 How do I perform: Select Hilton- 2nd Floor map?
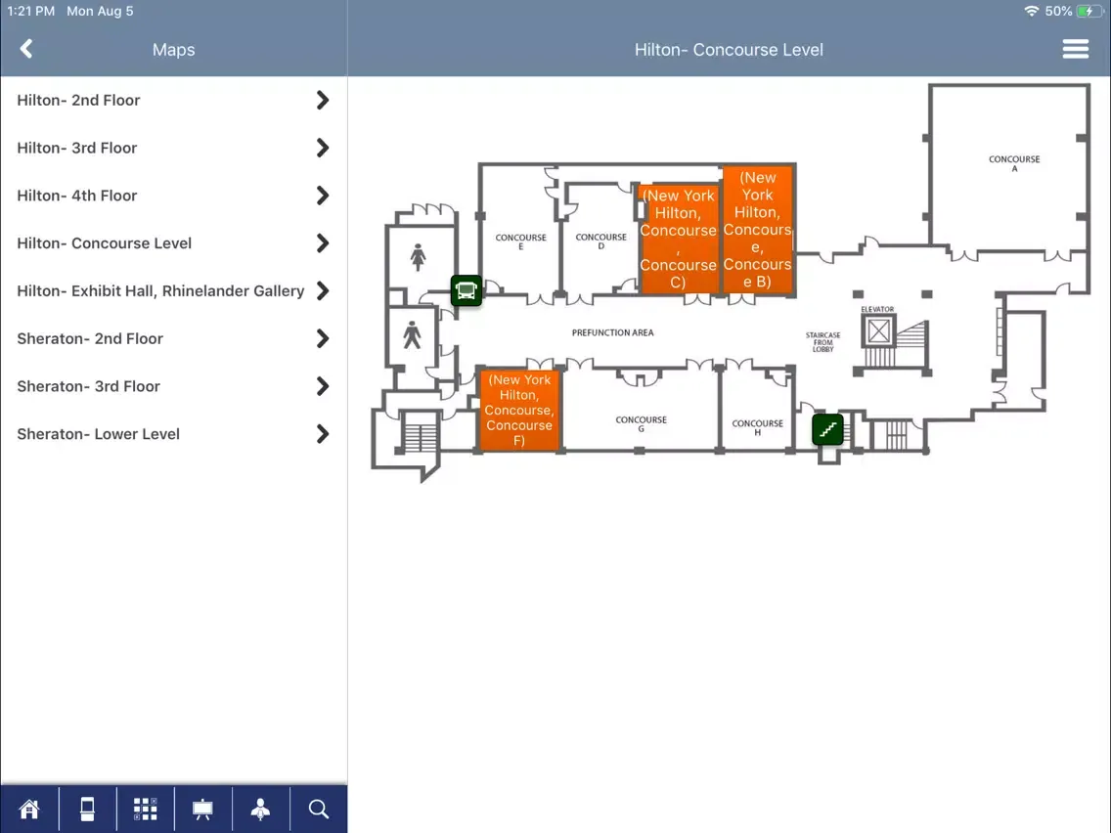click(174, 100)
